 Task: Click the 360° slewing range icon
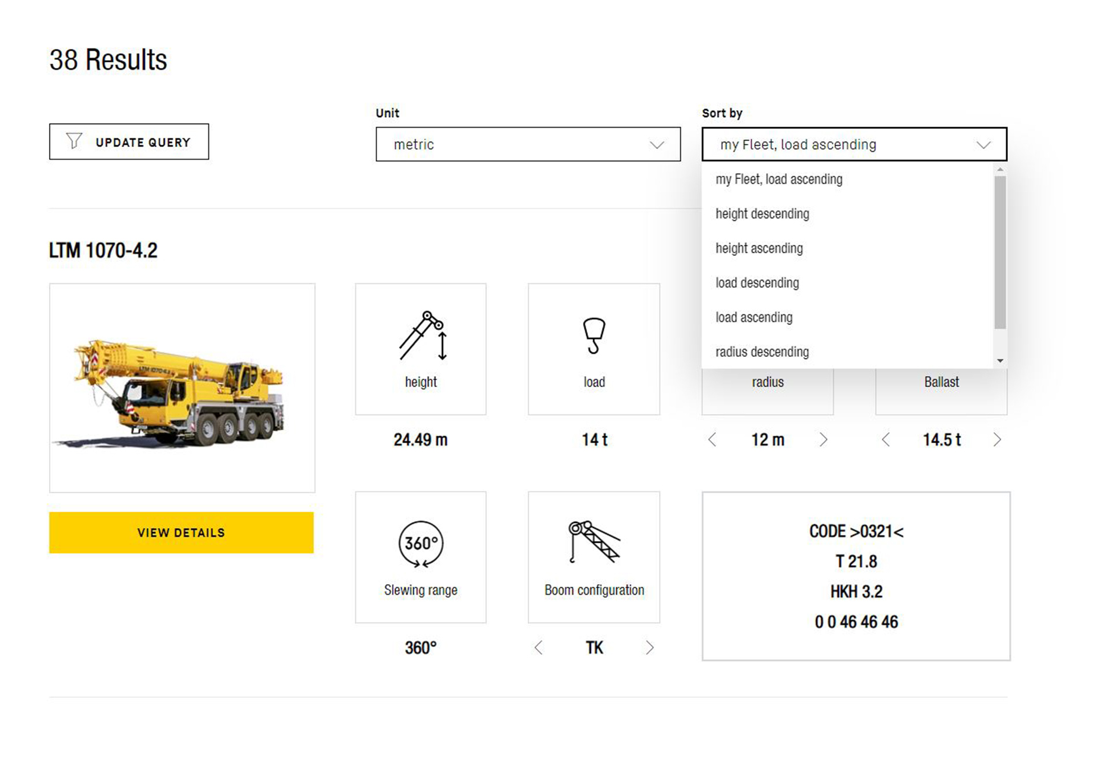421,544
